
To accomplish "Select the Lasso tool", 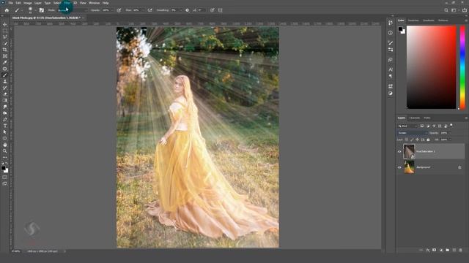I will click(x=5, y=37).
